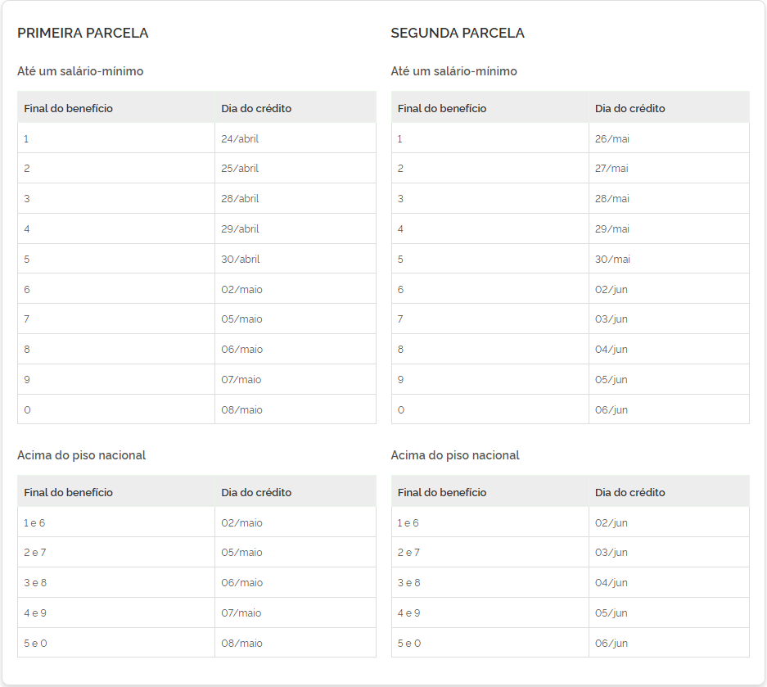
Task: Select the 25/abril credit date cell
Action: [x=240, y=169]
